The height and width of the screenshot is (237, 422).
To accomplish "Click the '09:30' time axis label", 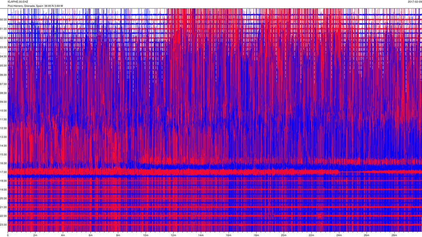I will [3, 102].
